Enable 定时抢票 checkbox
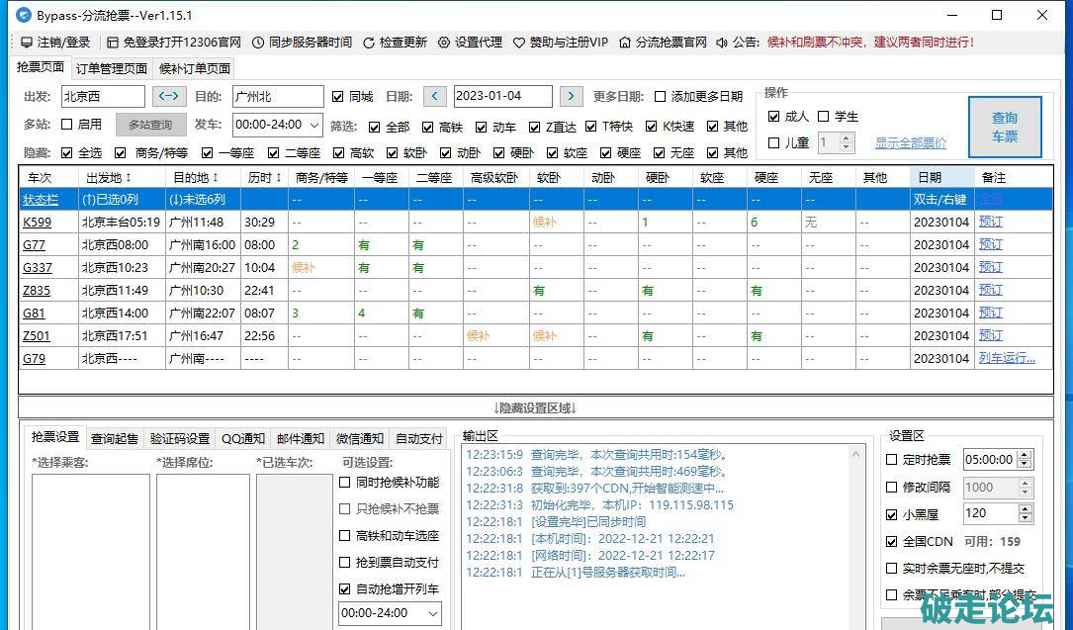This screenshot has width=1073, height=630. 893,460
